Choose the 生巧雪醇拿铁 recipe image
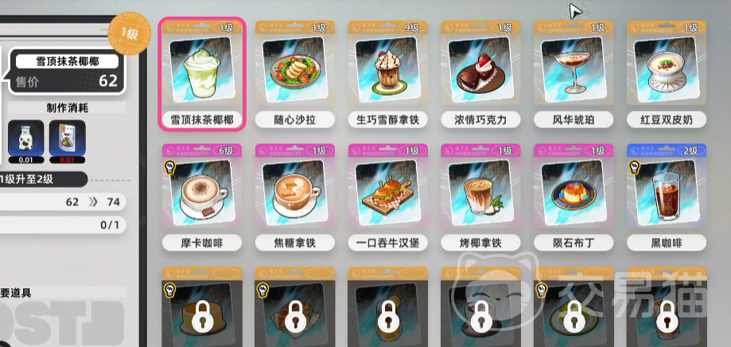Screen dimensions: 731x347 coord(388,68)
